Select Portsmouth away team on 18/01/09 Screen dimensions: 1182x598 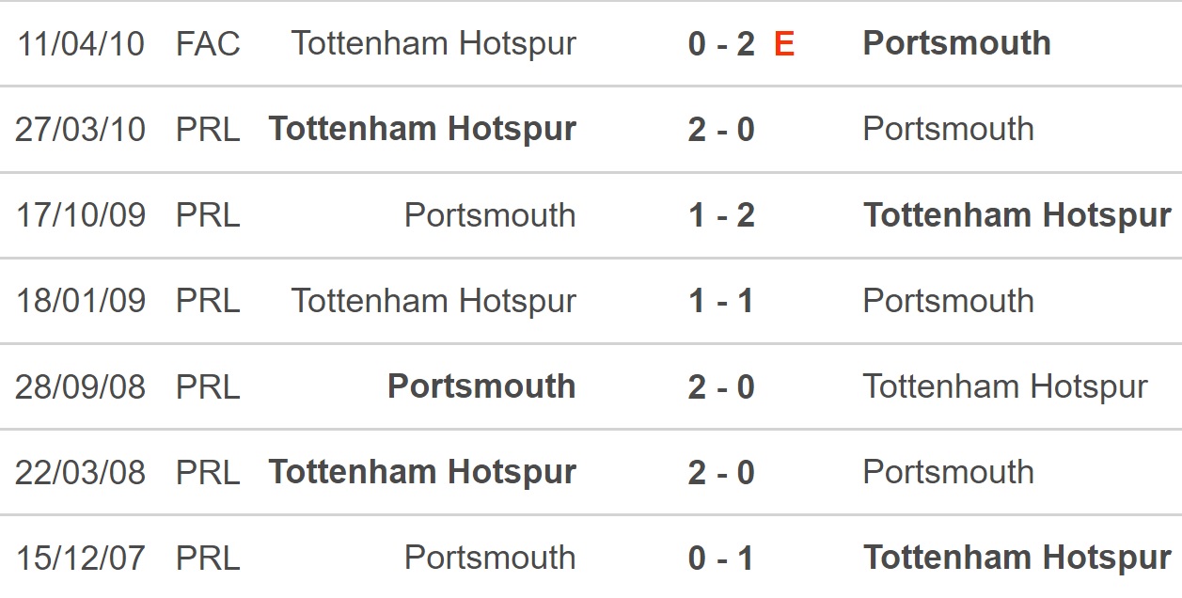tap(948, 301)
